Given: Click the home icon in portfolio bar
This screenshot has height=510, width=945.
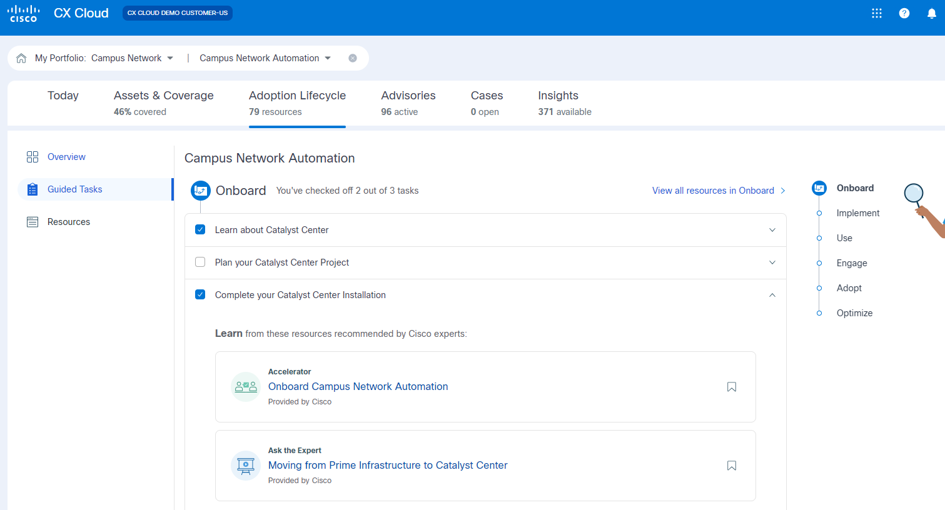Looking at the screenshot, I should (x=21, y=58).
